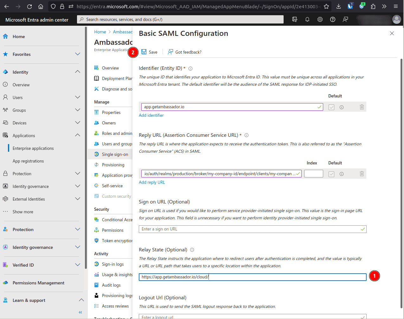The width and height of the screenshot is (404, 319).
Task: Click the Got feedback person icon
Action: [x=170, y=52]
